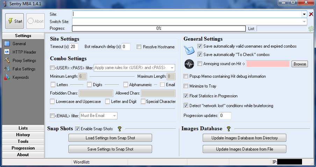Image resolution: width=316 pixels, height=167 pixels.
Task: Check the Alphanumeric option
Action: pos(125,85)
